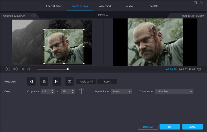Flip the video vertically
This screenshot has height=132, width=207.
[69, 82]
